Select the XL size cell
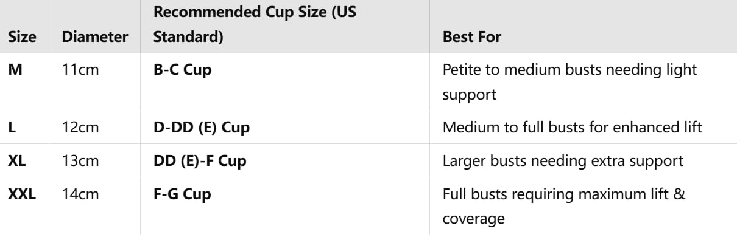The height and width of the screenshot is (237, 737). pyautogui.click(x=17, y=161)
